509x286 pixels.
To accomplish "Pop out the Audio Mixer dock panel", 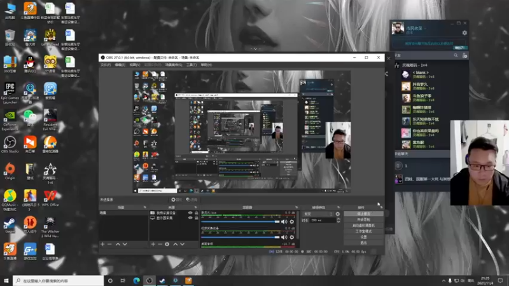I will (x=296, y=207).
